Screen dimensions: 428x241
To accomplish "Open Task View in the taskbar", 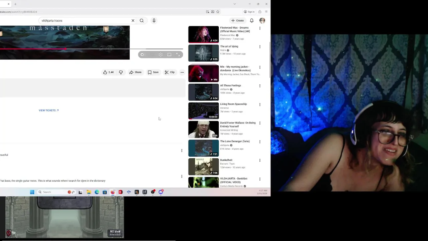I will [x=80, y=192].
